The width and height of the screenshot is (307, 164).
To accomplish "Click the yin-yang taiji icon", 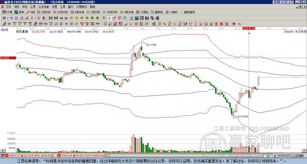I will coord(234,24).
